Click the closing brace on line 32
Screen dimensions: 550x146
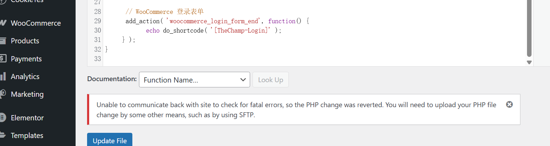pos(107,49)
